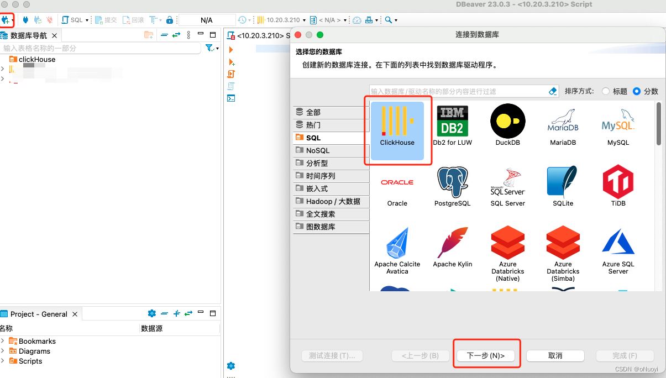The image size is (666, 378).
Task: Click the 数据源 column header
Action: tap(151, 328)
